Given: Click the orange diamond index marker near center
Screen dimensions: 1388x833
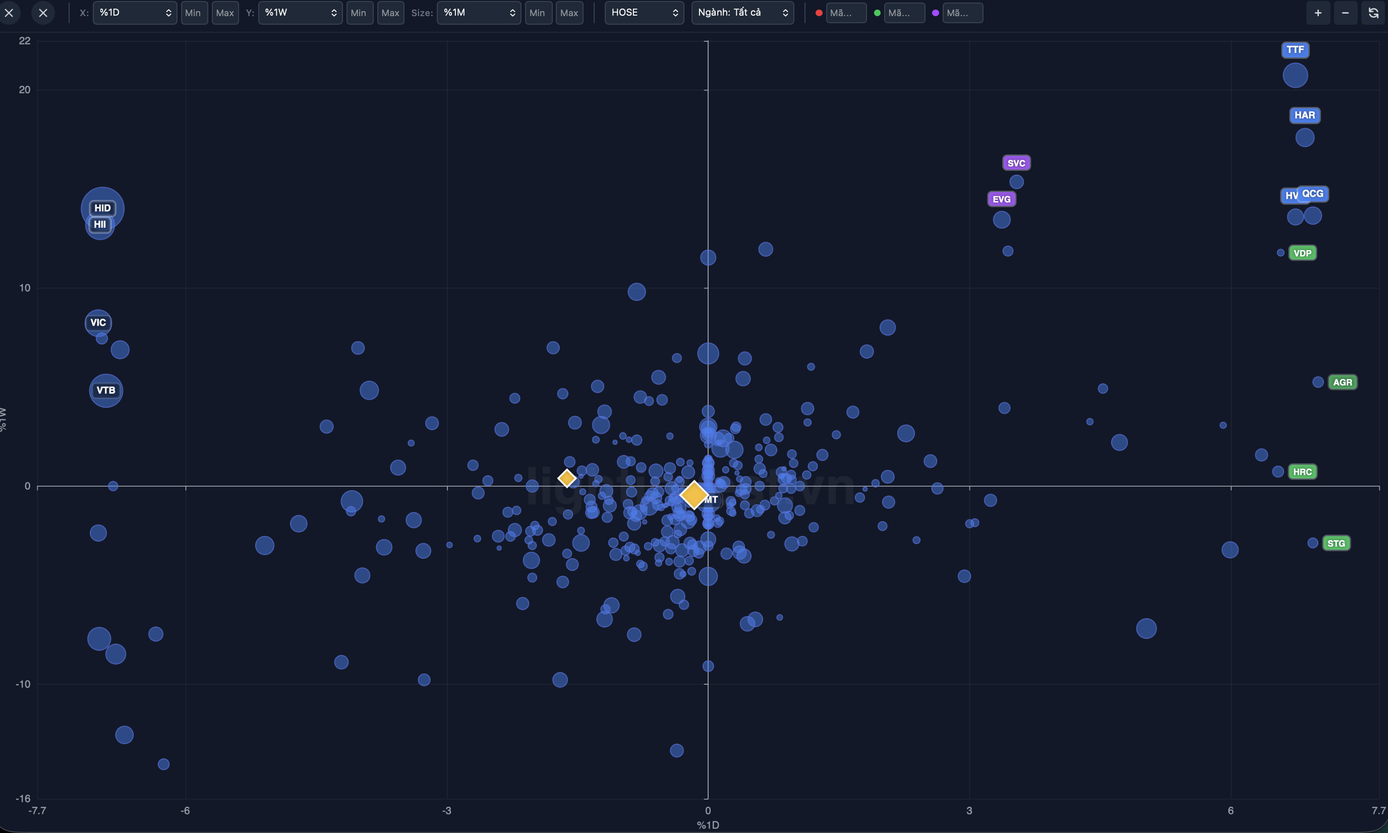Looking at the screenshot, I should [694, 495].
